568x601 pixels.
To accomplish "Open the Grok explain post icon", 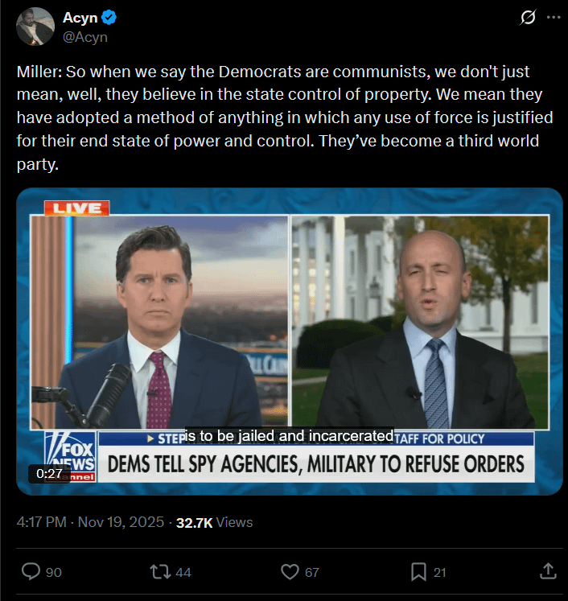I will pyautogui.click(x=528, y=18).
